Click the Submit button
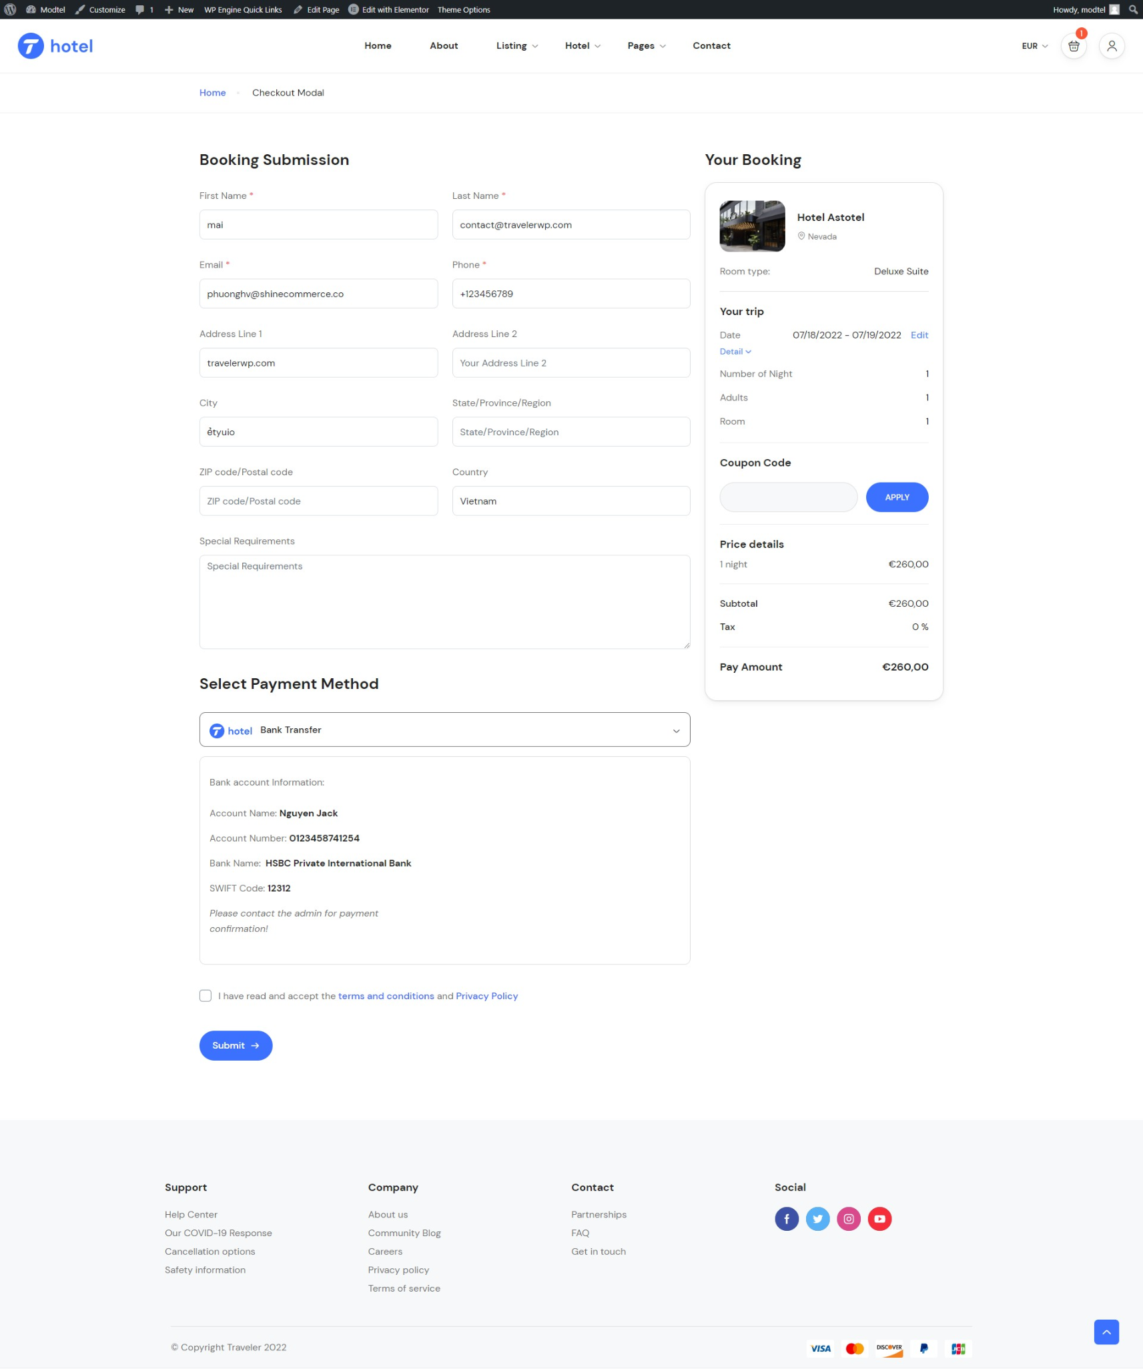This screenshot has width=1143, height=1369. pos(236,1046)
